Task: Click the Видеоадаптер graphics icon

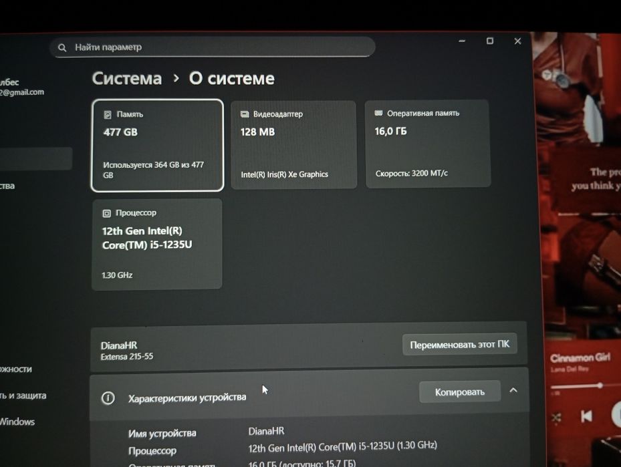Action: click(245, 114)
